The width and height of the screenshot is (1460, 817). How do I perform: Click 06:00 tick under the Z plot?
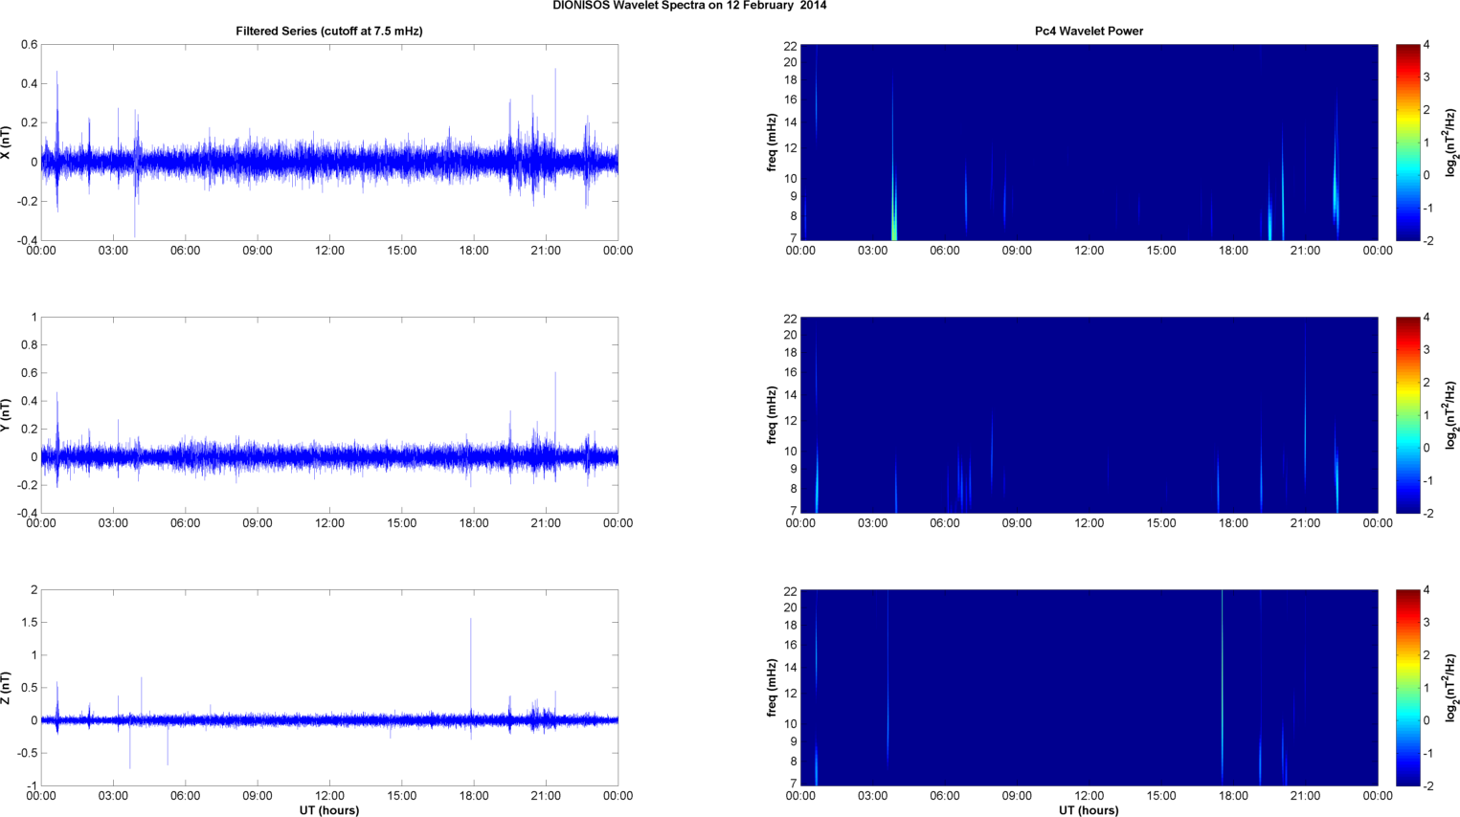(185, 796)
